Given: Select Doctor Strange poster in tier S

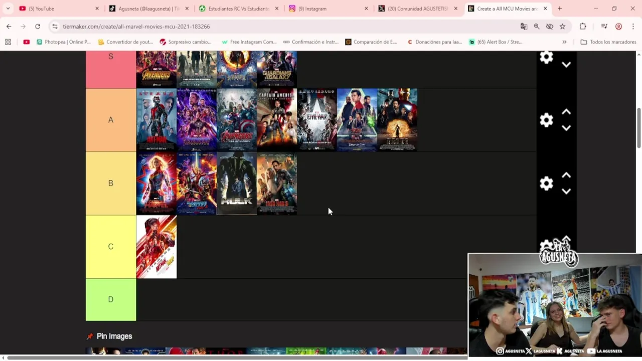Looking at the screenshot, I should [x=237, y=69].
